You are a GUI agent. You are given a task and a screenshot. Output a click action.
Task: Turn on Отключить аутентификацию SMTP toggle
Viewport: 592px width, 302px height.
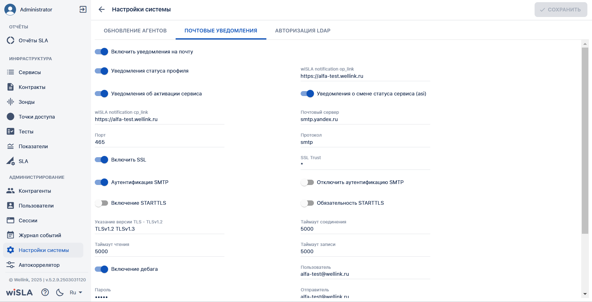[307, 182]
